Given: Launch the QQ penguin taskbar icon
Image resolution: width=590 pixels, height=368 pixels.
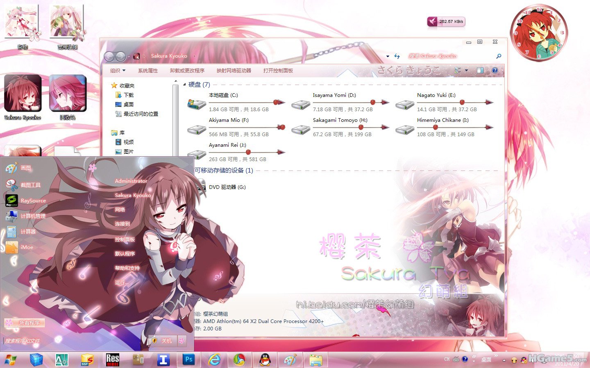Looking at the screenshot, I should pyautogui.click(x=265, y=360).
